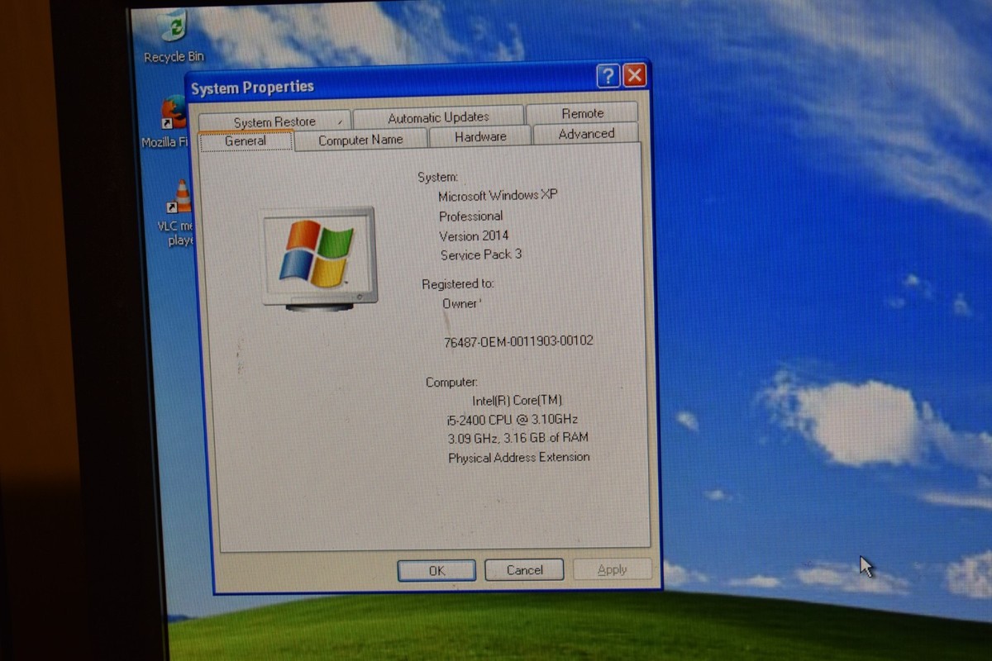The image size is (992, 661).
Task: Click the 'System:' label
Action: (x=437, y=177)
